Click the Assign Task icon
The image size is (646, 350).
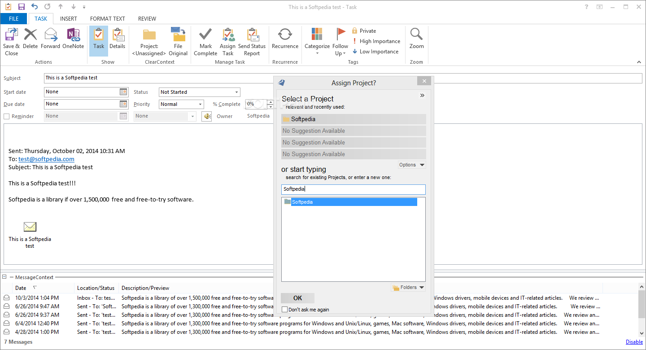(228, 41)
